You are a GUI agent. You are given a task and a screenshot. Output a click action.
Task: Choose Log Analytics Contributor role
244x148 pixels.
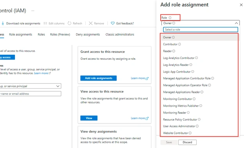(200, 58)
